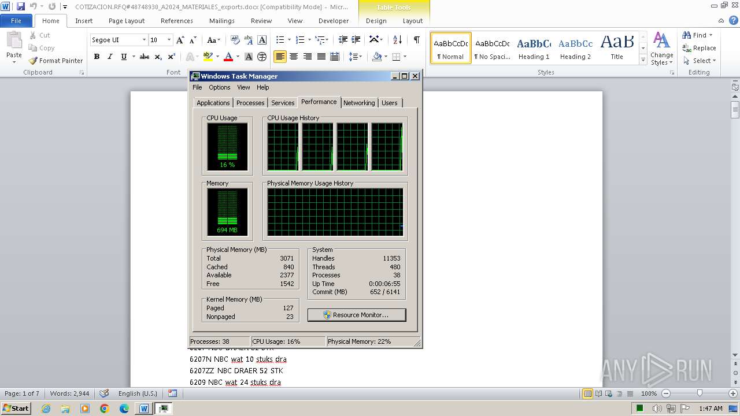This screenshot has height=416, width=740.
Task: Apply strikethrough formatting
Action: pos(145,57)
